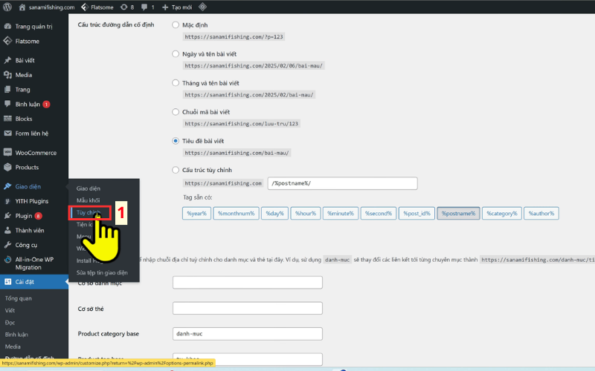Click the Cơ sở thẻ input

click(248, 308)
